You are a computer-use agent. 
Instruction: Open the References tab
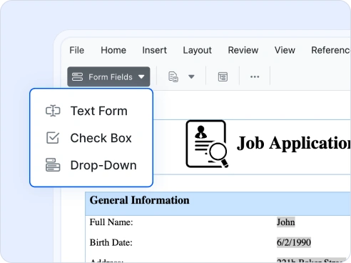[x=331, y=50]
